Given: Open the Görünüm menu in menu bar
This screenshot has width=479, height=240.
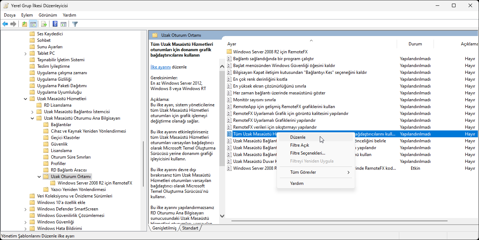Looking at the screenshot, I should tap(48, 15).
